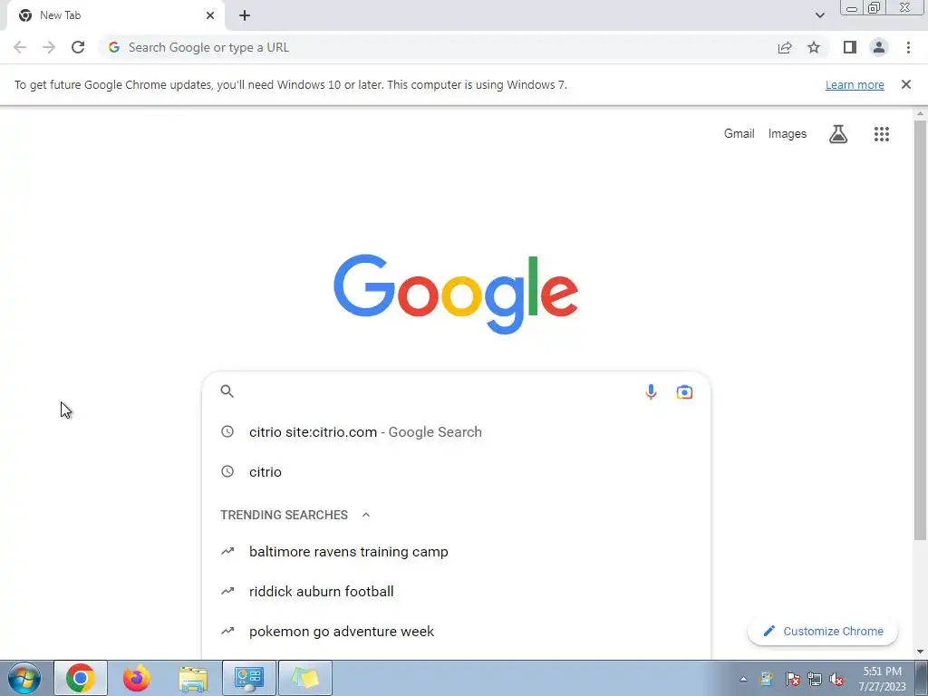Open the tab search dropdown arrow
The width and height of the screenshot is (928, 696).
[x=819, y=15]
